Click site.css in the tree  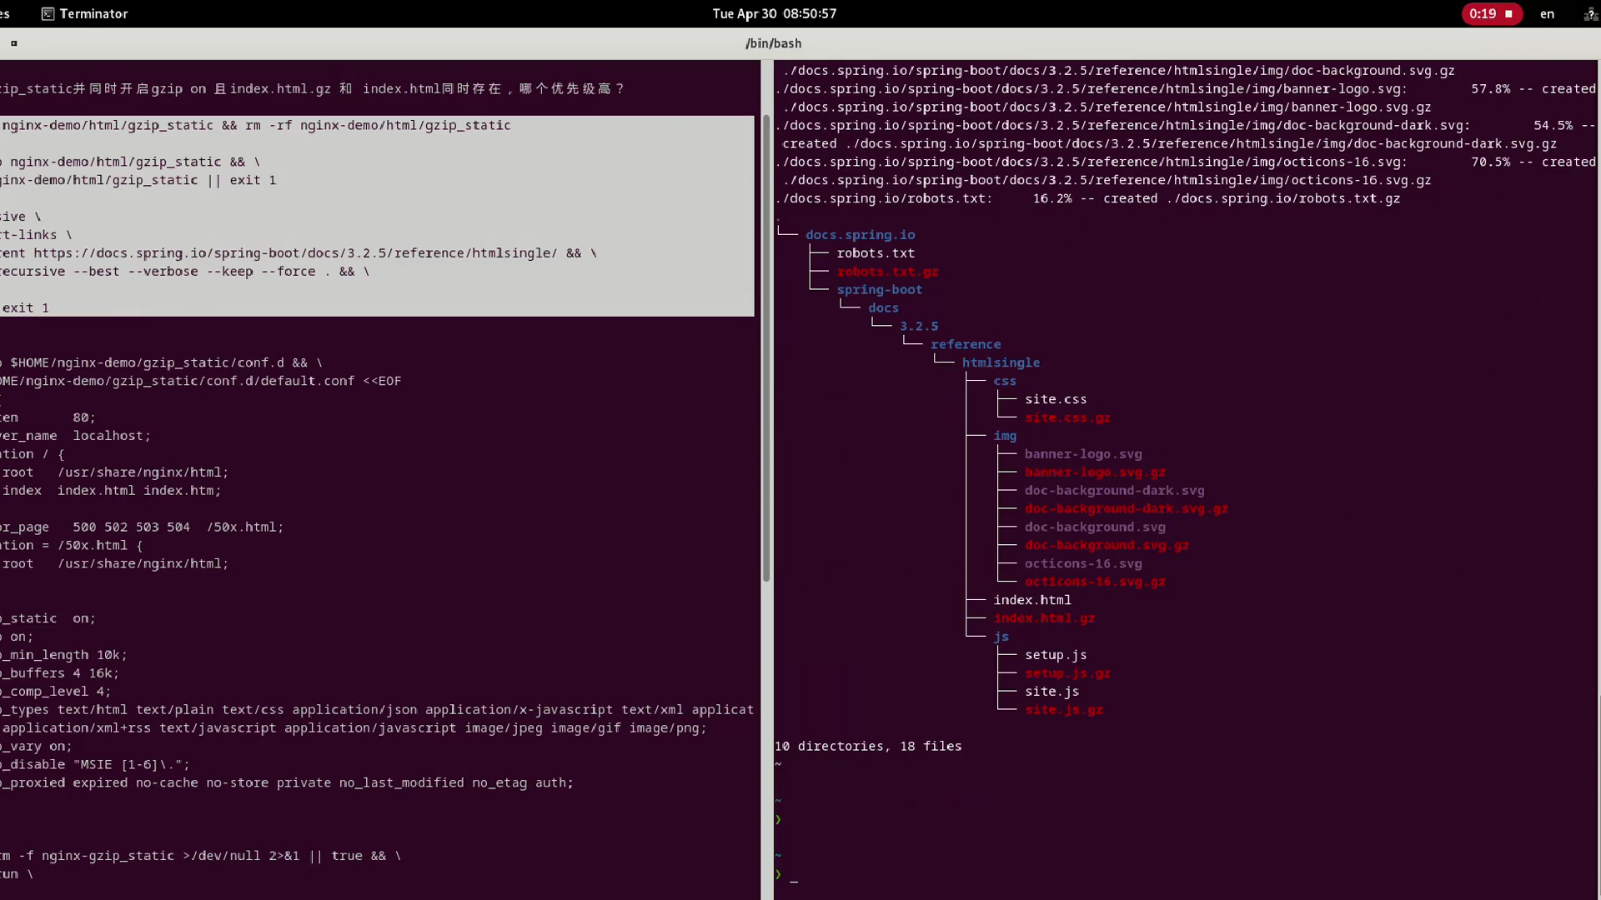pos(1056,399)
